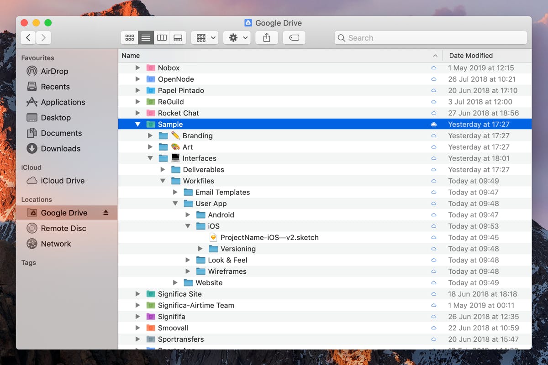Click the Website folder name
The width and height of the screenshot is (548, 365).
(x=209, y=283)
